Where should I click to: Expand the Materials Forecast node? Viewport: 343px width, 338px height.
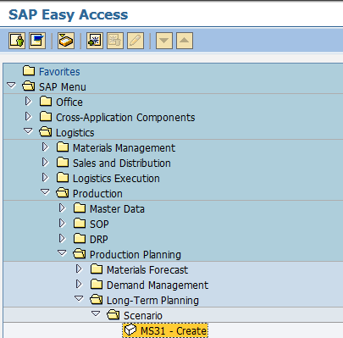[79, 269]
